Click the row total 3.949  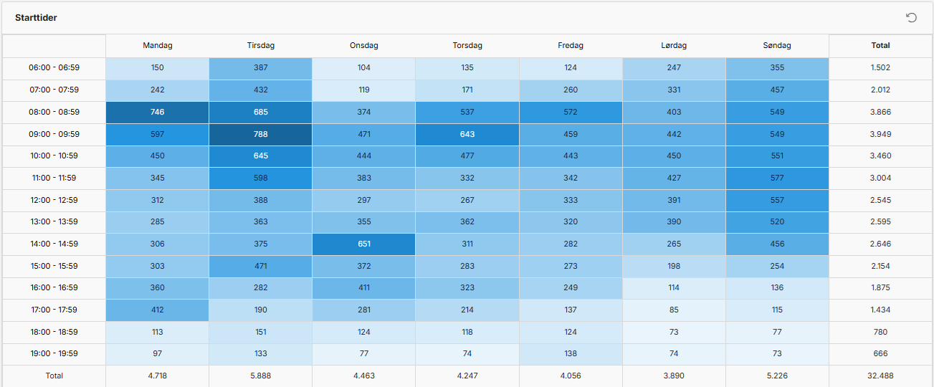880,134
